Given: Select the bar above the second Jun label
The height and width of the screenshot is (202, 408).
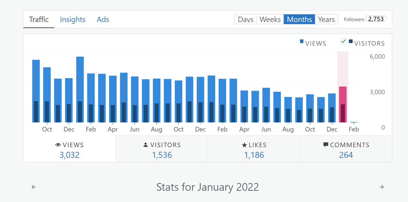Looking at the screenshot, I should pos(266,105).
